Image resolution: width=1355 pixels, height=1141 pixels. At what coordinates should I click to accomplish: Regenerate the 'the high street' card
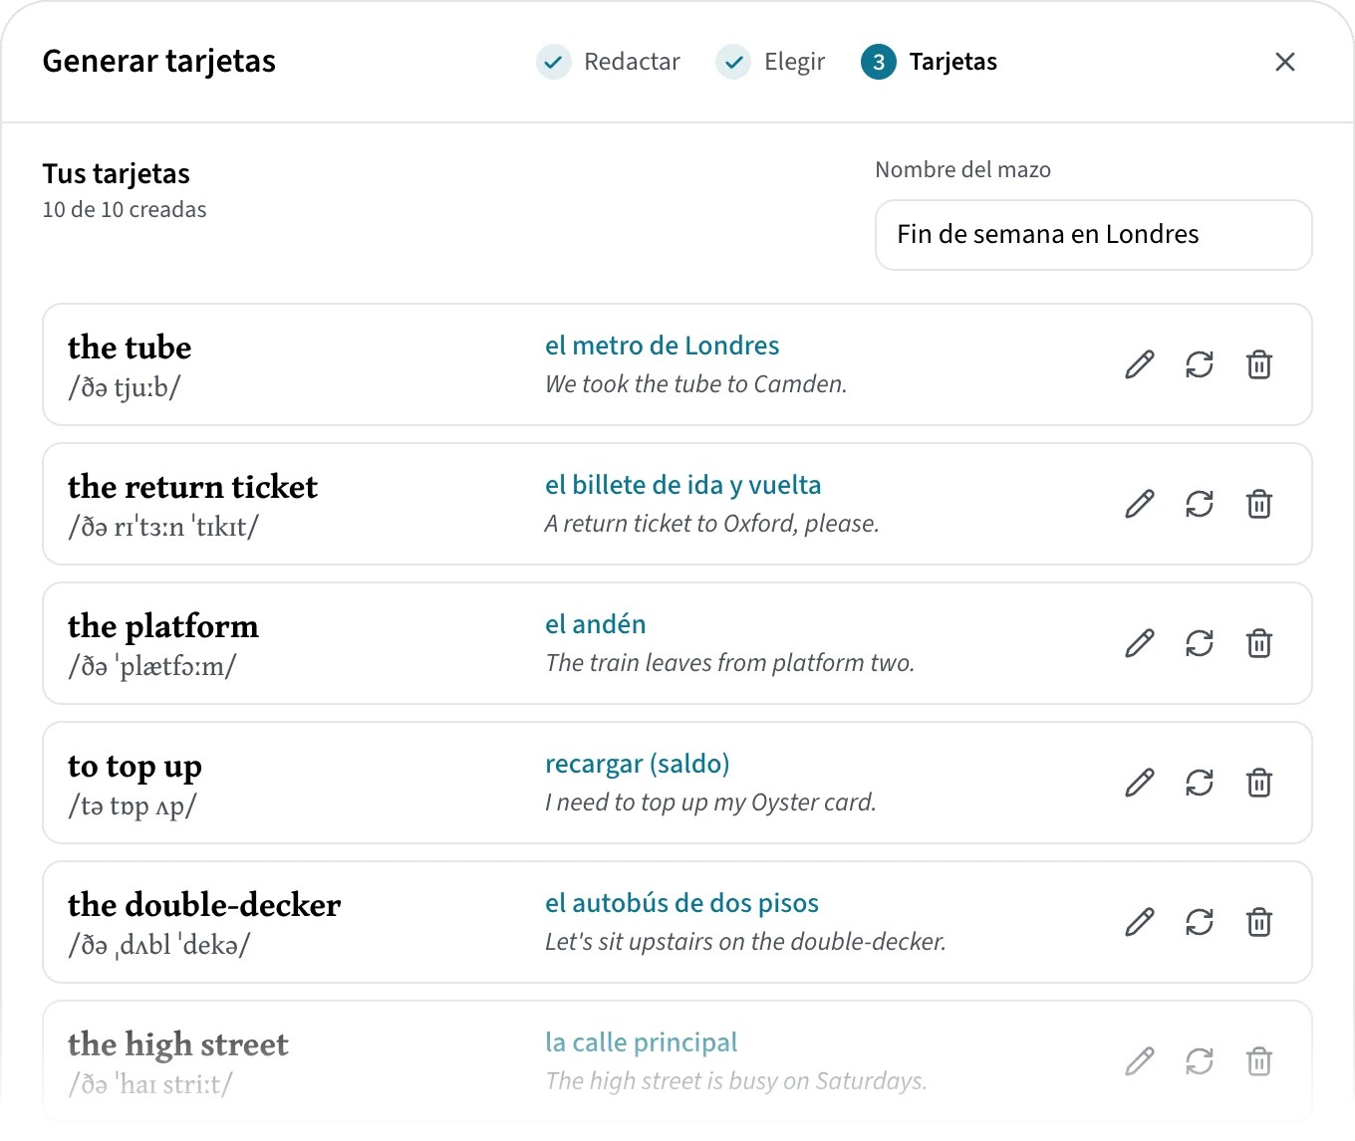tap(1200, 1061)
